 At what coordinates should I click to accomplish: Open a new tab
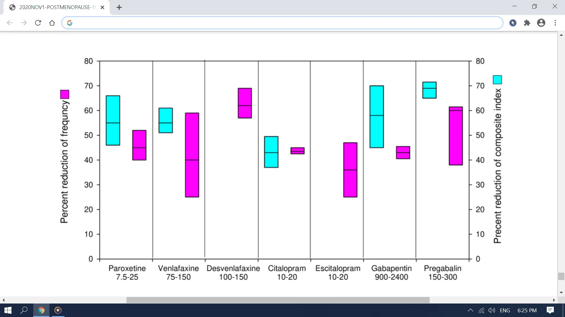click(119, 7)
